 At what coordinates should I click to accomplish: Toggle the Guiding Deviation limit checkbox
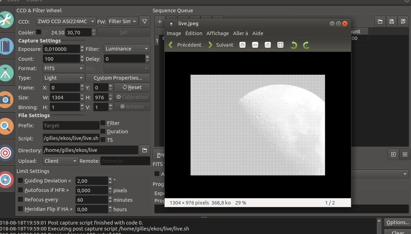(x=21, y=181)
